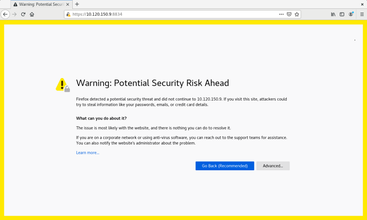Close the Firefox browser window
Screen dimensions: 367x220
click(362, 4)
